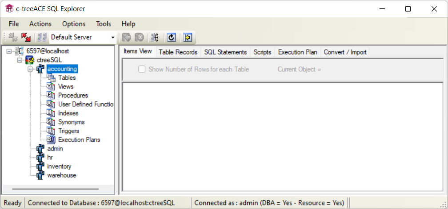Select the inventory tree label
The image size is (448, 209).
(59, 166)
